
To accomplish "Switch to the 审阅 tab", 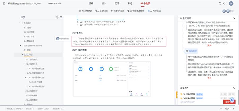I will 130,3.
